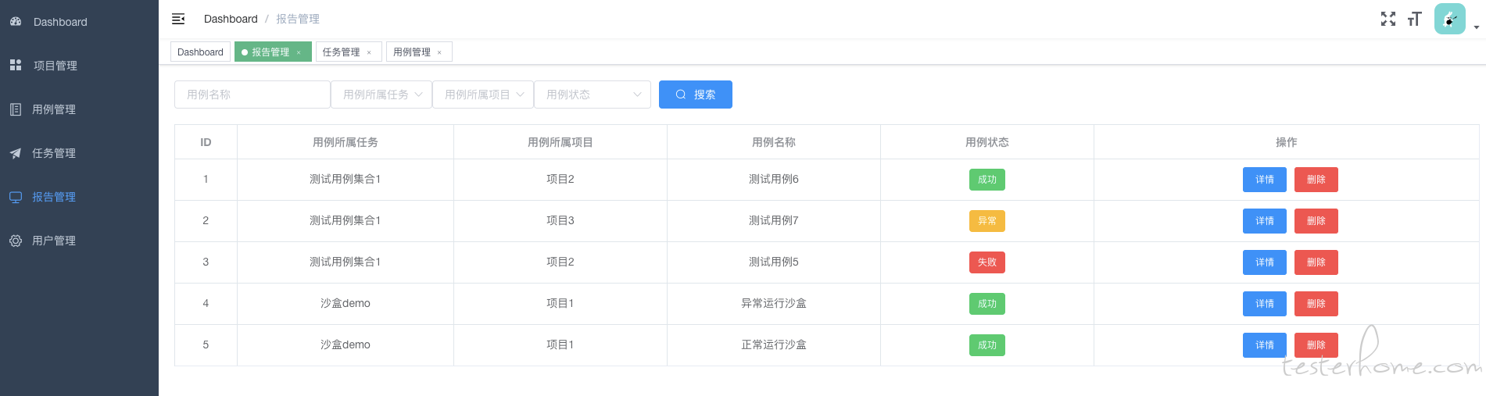Open the 用例状态 dropdown filter
This screenshot has height=396, width=1486.
[x=593, y=95]
